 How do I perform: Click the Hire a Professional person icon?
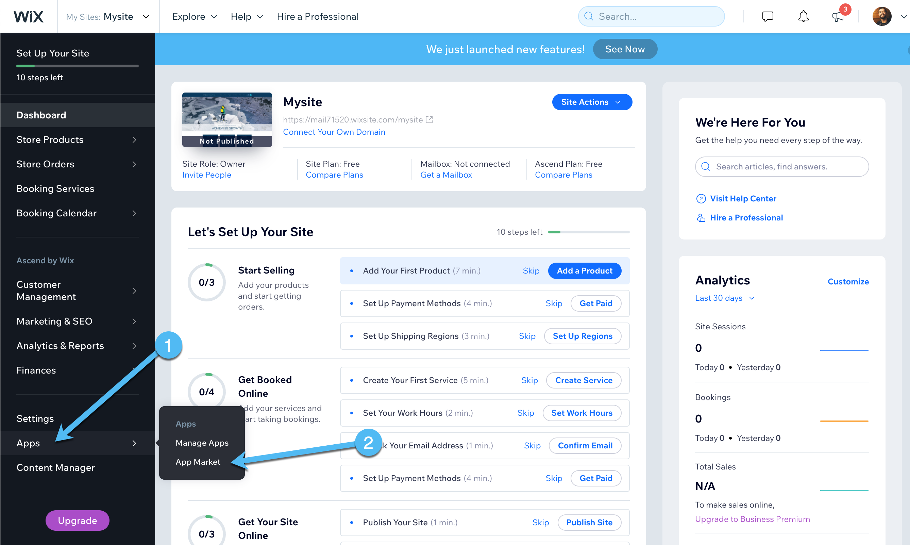click(x=701, y=218)
